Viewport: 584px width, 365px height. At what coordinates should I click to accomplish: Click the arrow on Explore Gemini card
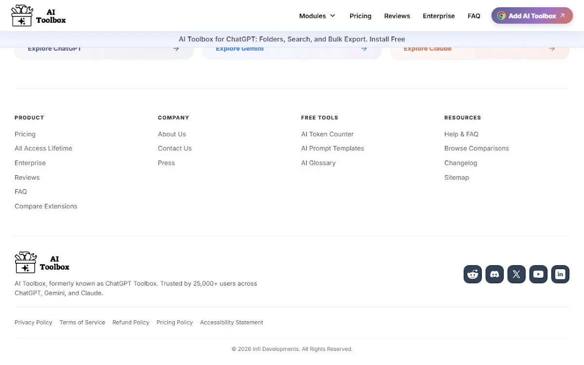364,49
